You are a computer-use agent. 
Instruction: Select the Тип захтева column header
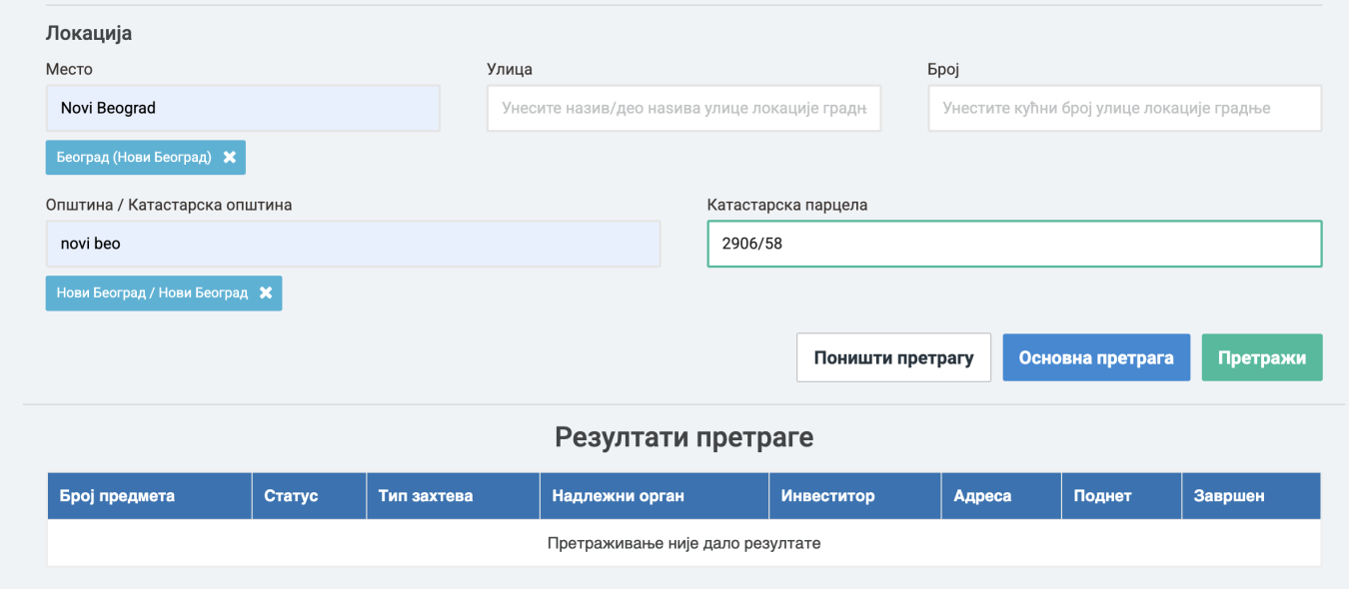[426, 496]
